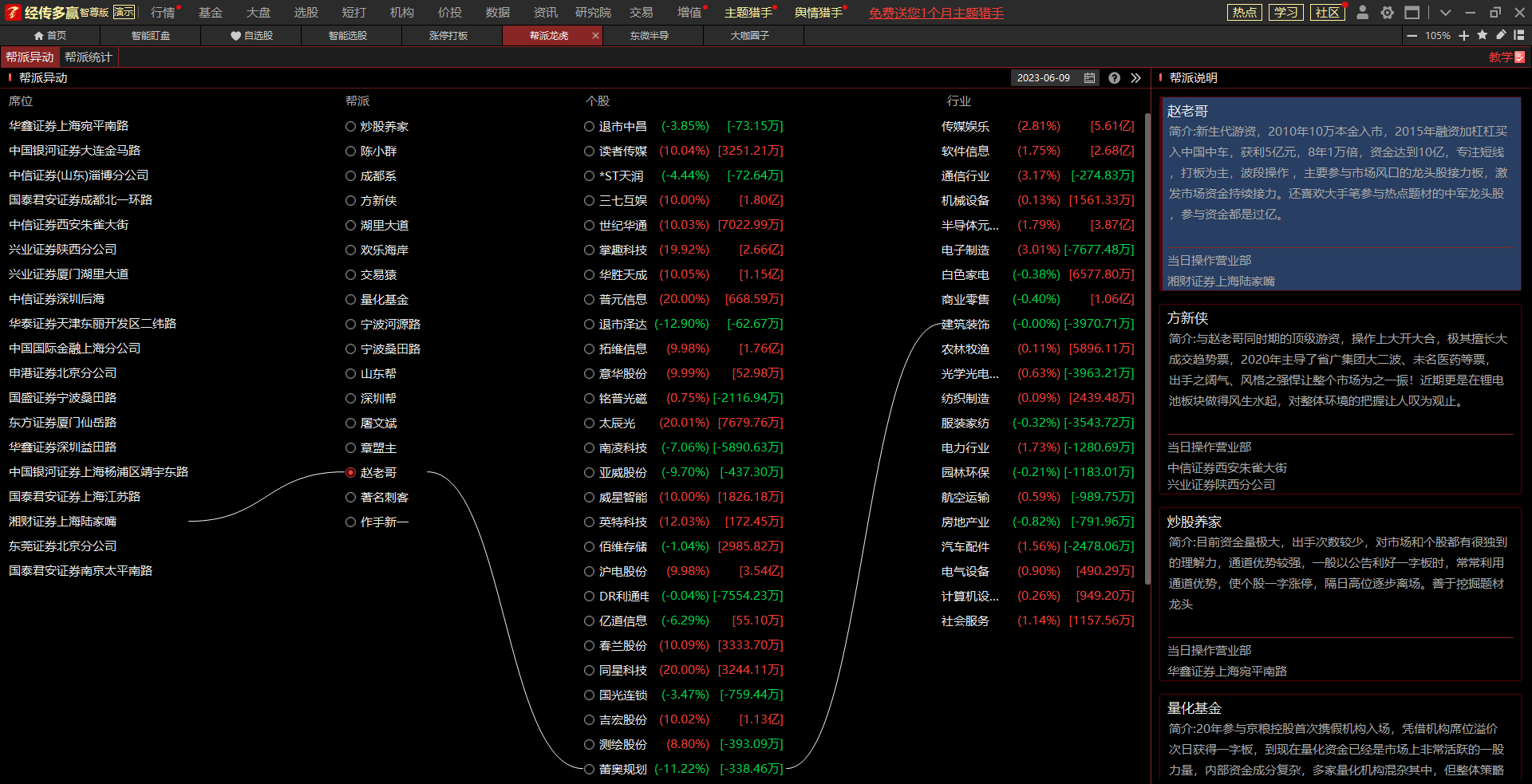Click the 教学 tutorial checklist icon
1532x784 pixels.
[1519, 57]
